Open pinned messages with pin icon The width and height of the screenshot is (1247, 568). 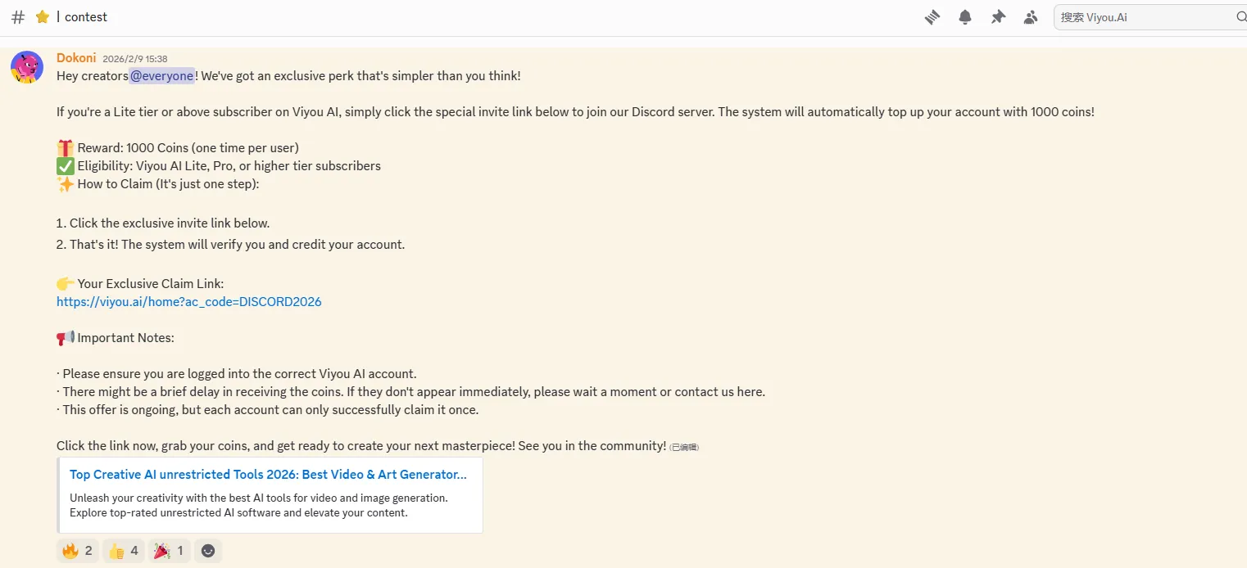998,16
